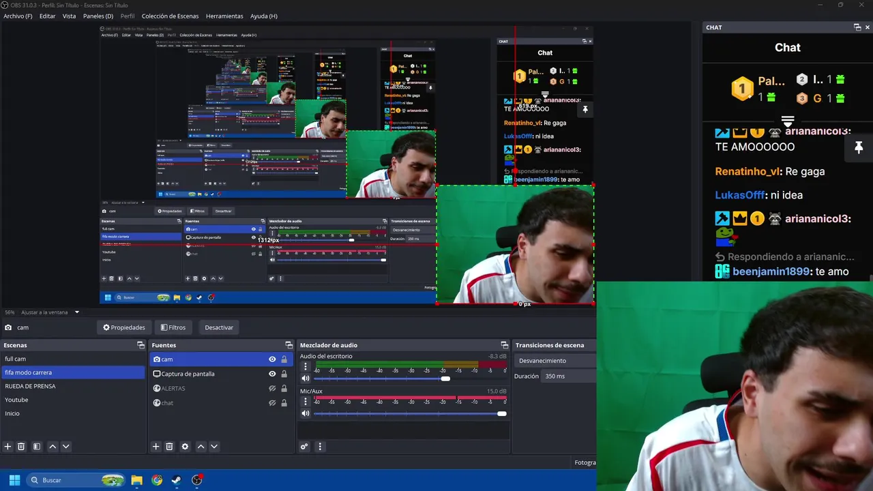The image size is (873, 491).
Task: Click the pin icon in chat
Action: (x=859, y=147)
